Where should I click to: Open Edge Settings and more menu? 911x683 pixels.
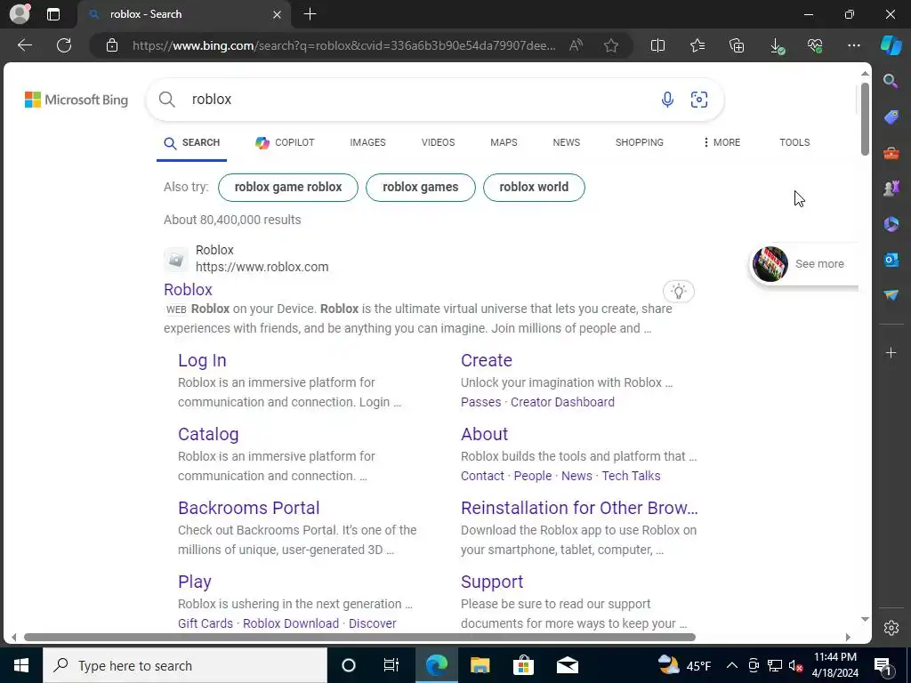[854, 45]
